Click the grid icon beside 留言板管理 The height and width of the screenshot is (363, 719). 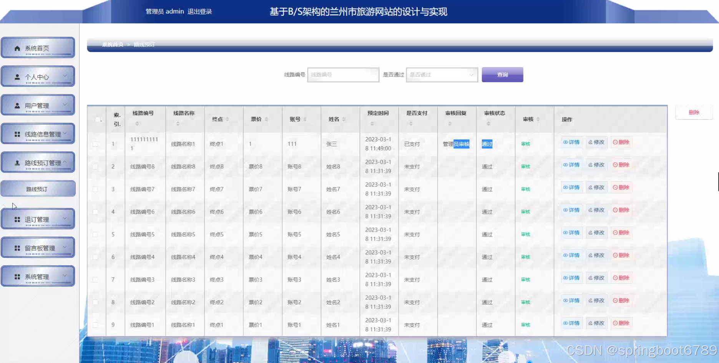click(x=17, y=248)
